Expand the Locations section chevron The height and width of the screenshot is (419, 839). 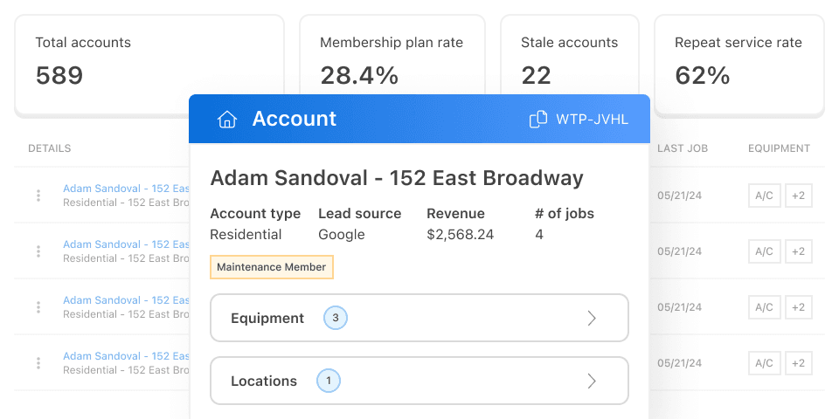(x=592, y=381)
